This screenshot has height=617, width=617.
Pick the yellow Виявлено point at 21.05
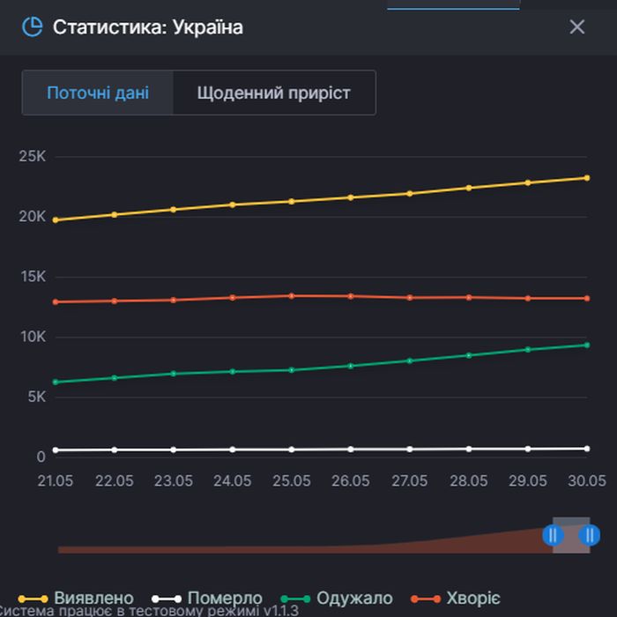[x=56, y=219]
